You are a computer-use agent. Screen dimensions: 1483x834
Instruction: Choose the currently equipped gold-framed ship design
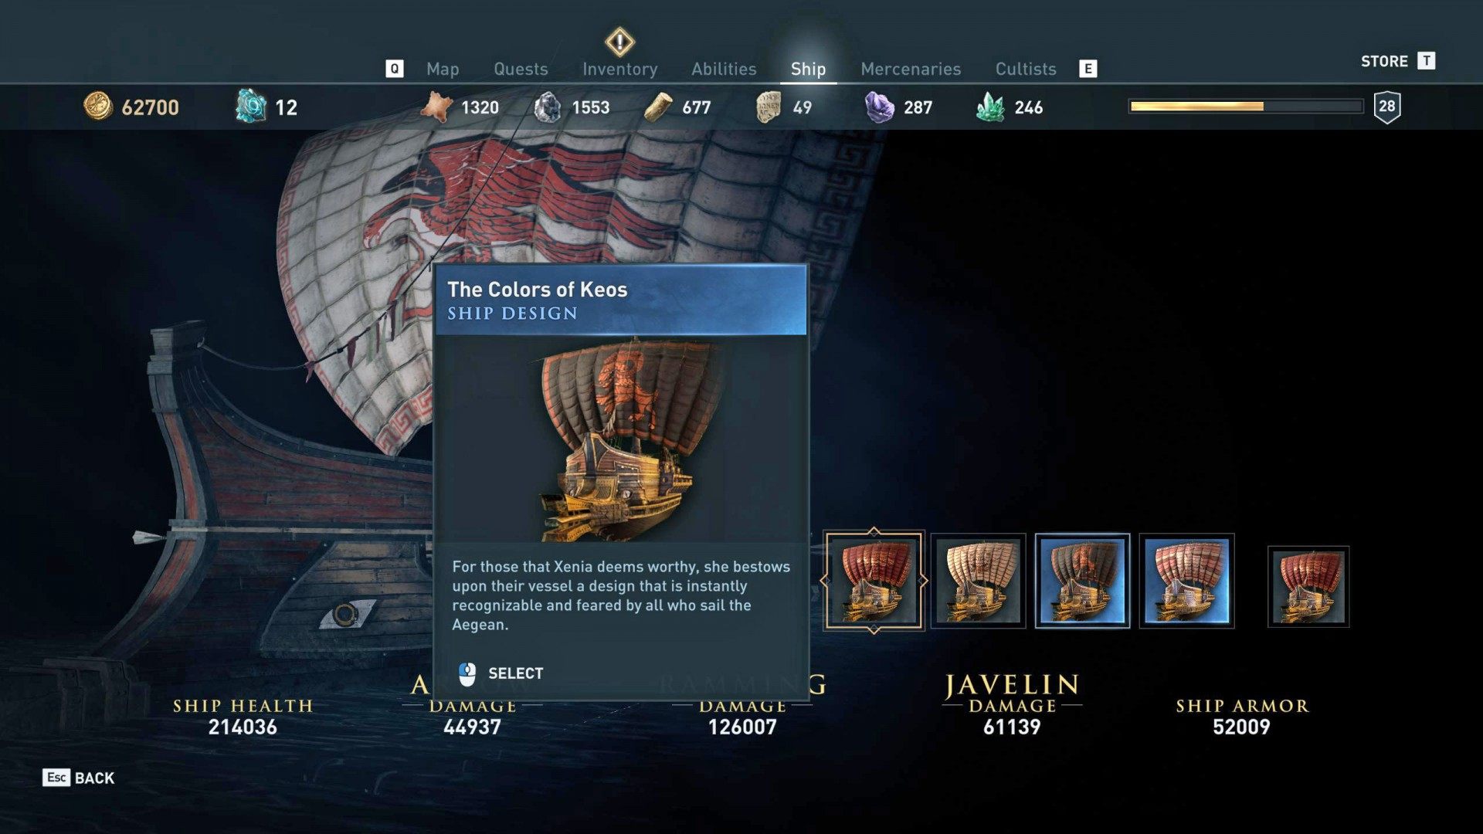(874, 581)
